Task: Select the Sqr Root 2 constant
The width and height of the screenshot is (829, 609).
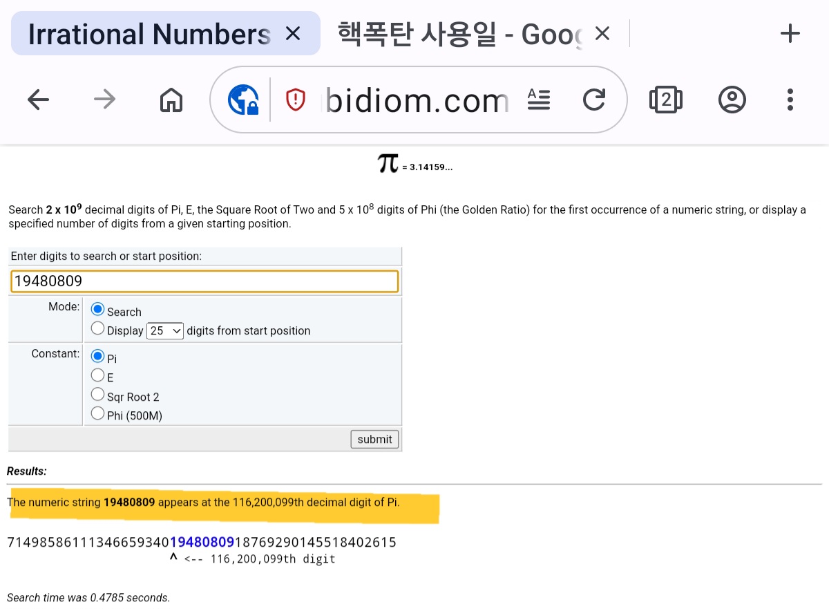Action: (98, 395)
